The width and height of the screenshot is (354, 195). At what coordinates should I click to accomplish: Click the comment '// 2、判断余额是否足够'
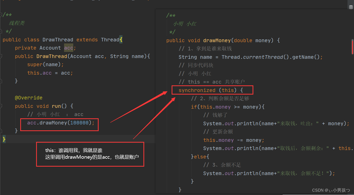click(220, 98)
